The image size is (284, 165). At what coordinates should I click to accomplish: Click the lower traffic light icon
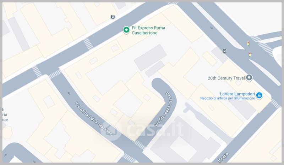pyautogui.click(x=250, y=55)
